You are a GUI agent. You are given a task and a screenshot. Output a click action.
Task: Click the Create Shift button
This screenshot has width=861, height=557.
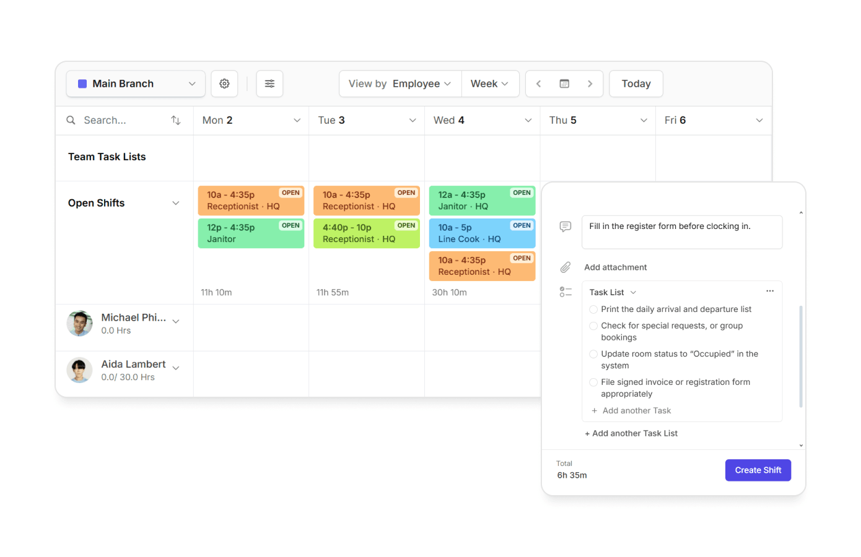(758, 470)
